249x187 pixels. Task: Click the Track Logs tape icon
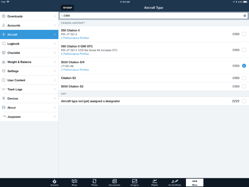4,89
